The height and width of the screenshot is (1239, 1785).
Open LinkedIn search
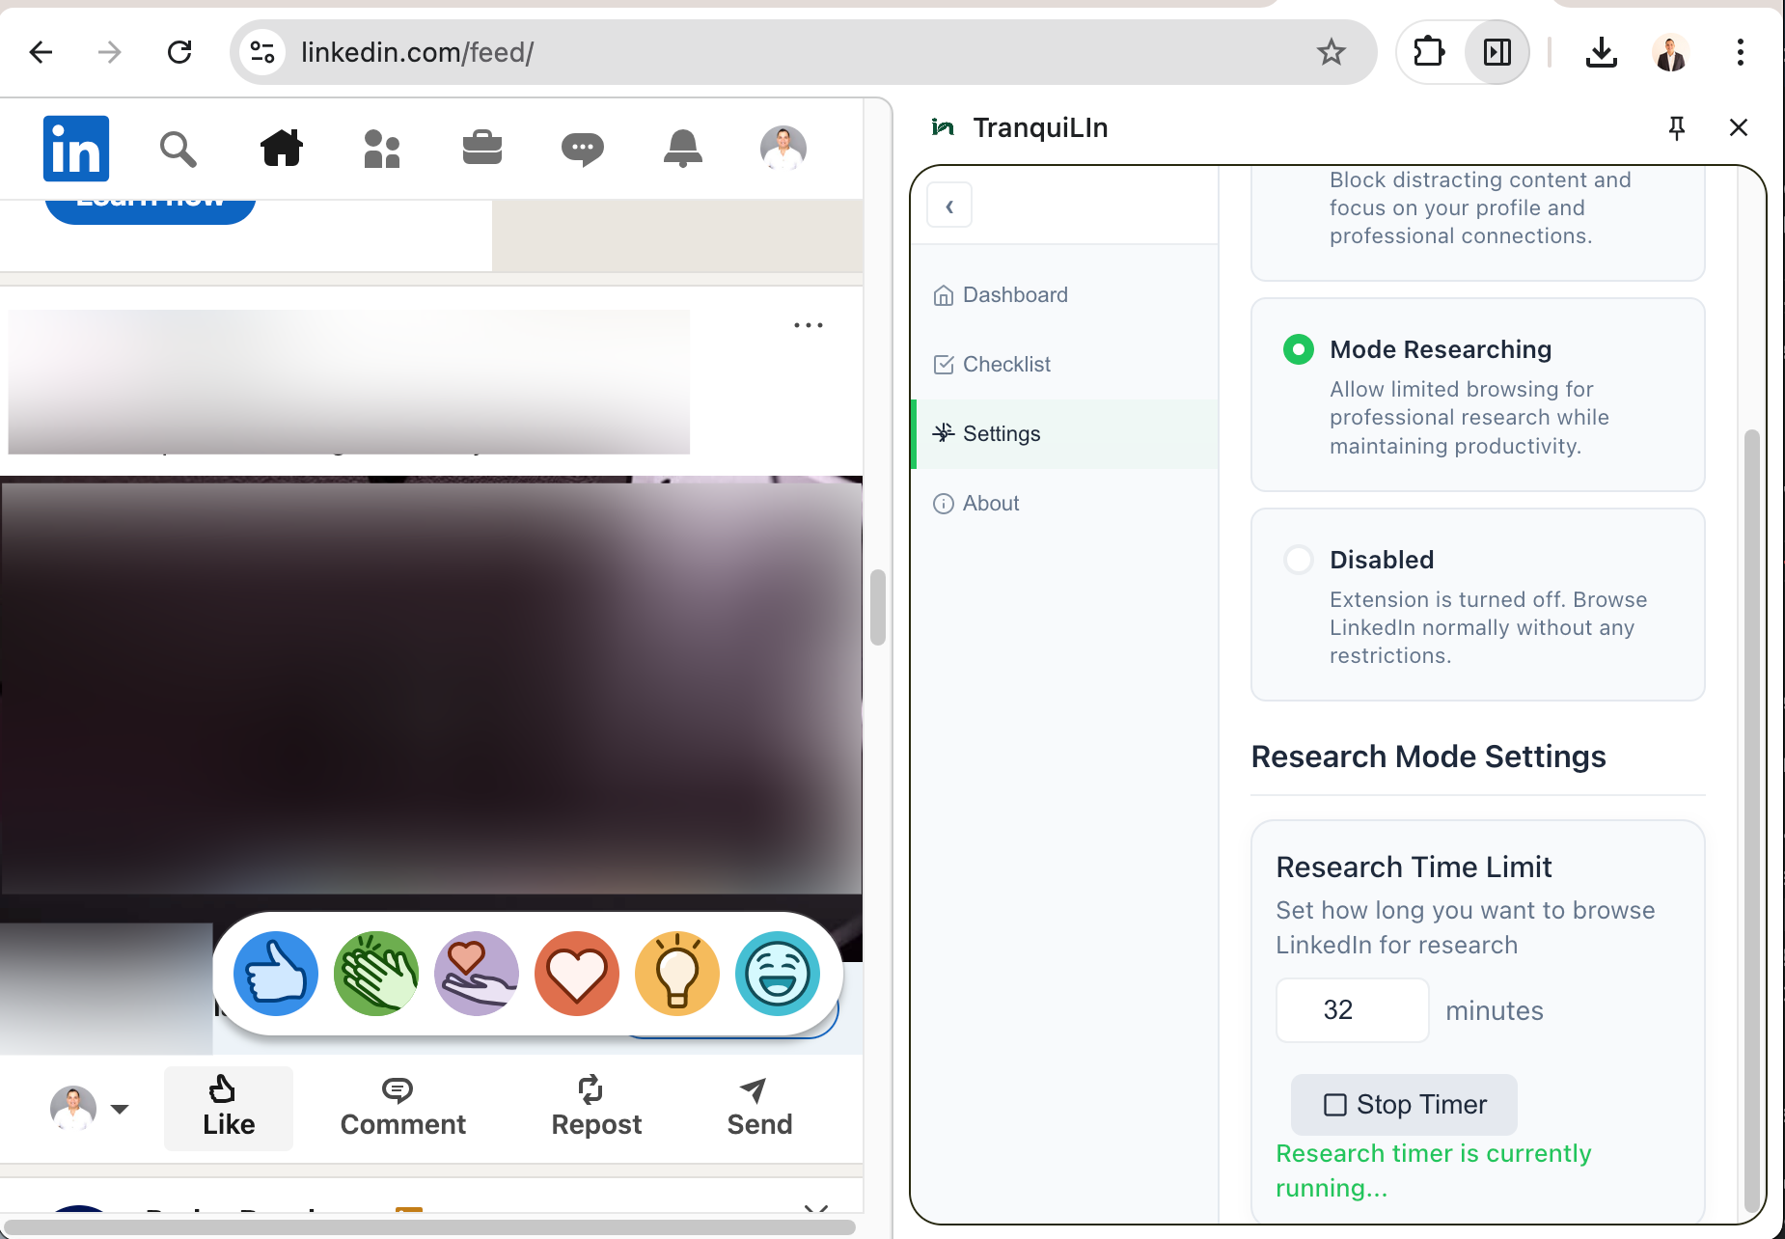click(178, 148)
